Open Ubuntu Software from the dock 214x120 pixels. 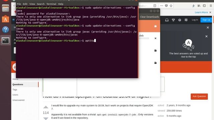5,19
